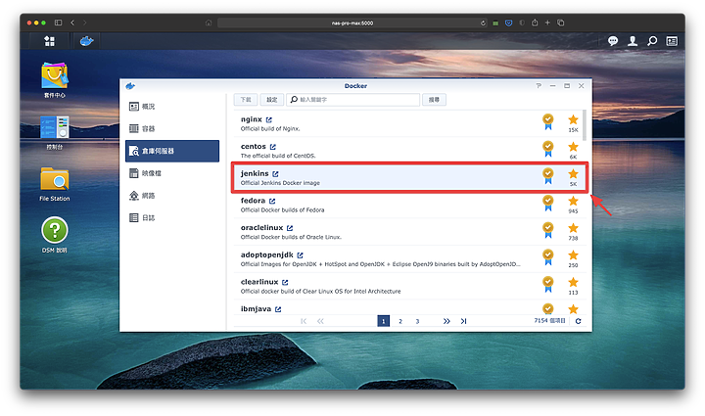Open the external link icon next to ibmjava
The width and height of the screenshot is (705, 416).
(278, 309)
